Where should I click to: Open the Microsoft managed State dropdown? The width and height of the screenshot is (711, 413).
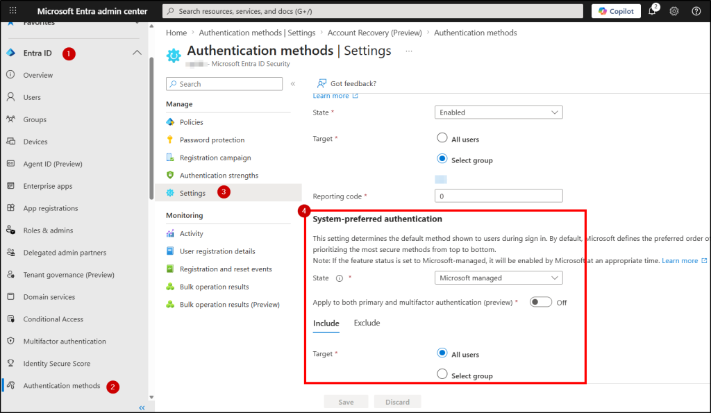tap(499, 278)
